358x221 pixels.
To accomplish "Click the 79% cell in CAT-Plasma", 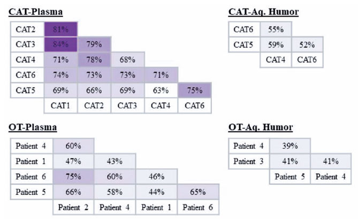I will (94, 44).
